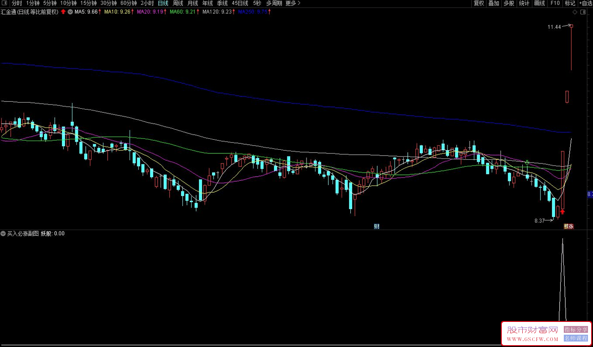
Task: Open F10 company information
Action: click(555, 3)
